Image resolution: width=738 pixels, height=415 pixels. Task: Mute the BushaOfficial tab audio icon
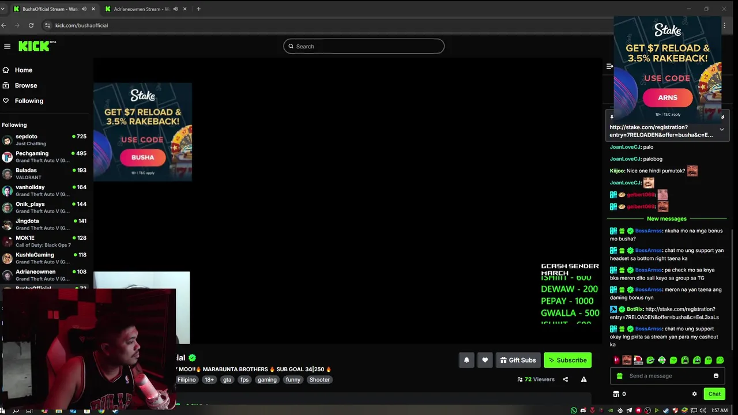coord(84,9)
